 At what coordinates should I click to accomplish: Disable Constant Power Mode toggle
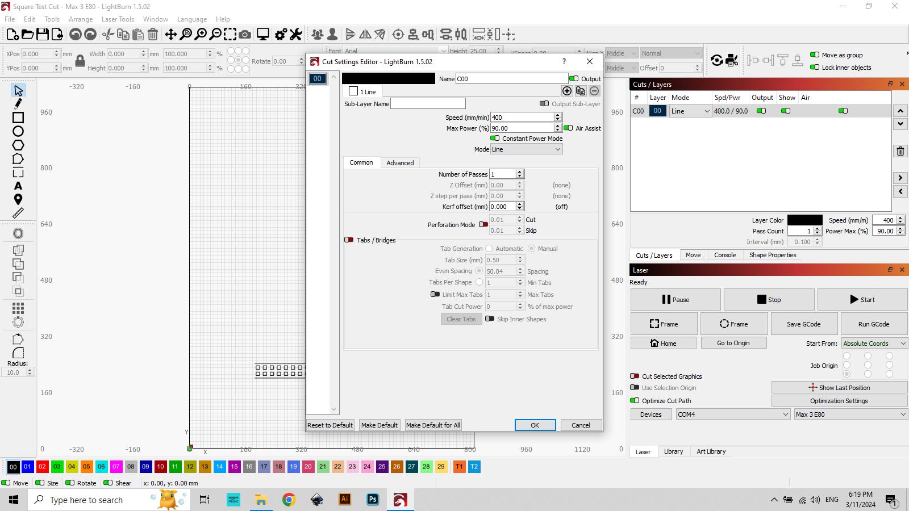point(495,139)
